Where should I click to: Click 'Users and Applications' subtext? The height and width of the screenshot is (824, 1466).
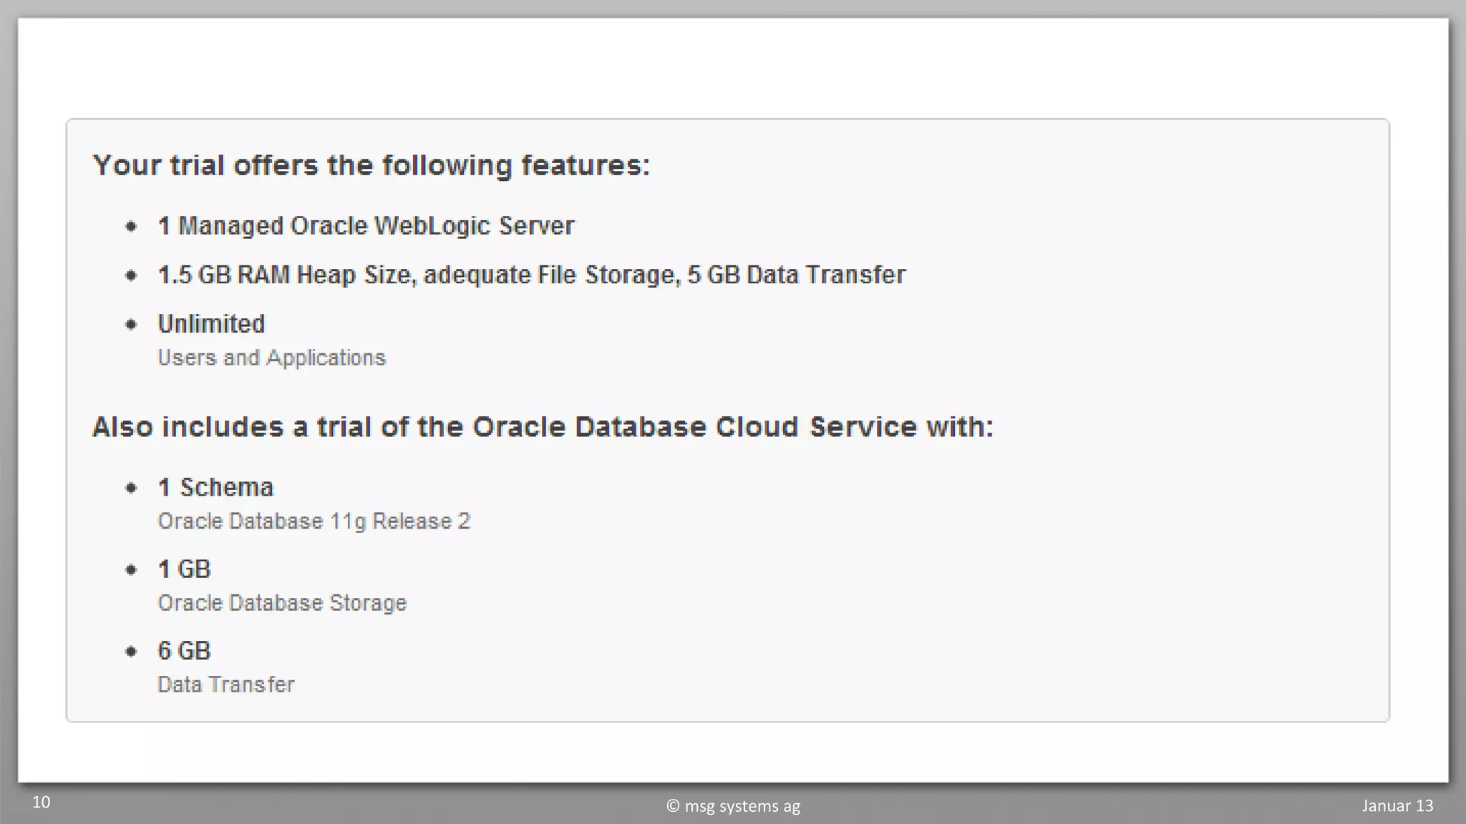271,358
